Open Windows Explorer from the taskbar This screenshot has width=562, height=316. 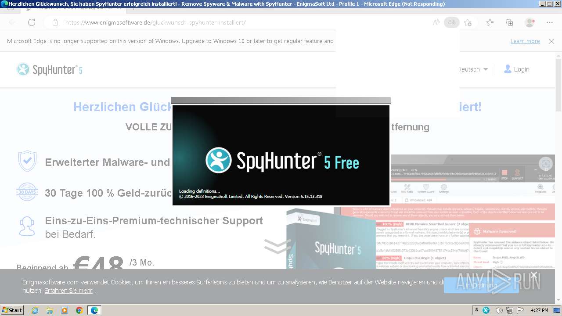point(50,310)
